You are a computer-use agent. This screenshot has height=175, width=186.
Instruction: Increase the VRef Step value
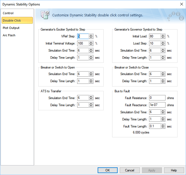(x=91, y=35)
